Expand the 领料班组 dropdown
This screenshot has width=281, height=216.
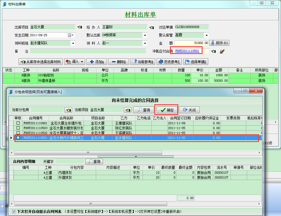click(x=73, y=43)
